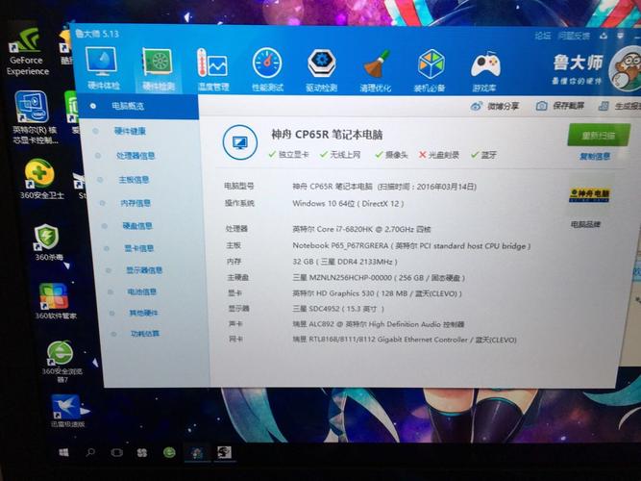The image size is (641, 481).
Task: Click the four-leaf clover taskbar icon
Action: (x=142, y=452)
